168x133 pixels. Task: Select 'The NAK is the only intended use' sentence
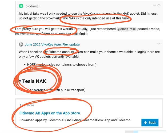(x=96, y=18)
